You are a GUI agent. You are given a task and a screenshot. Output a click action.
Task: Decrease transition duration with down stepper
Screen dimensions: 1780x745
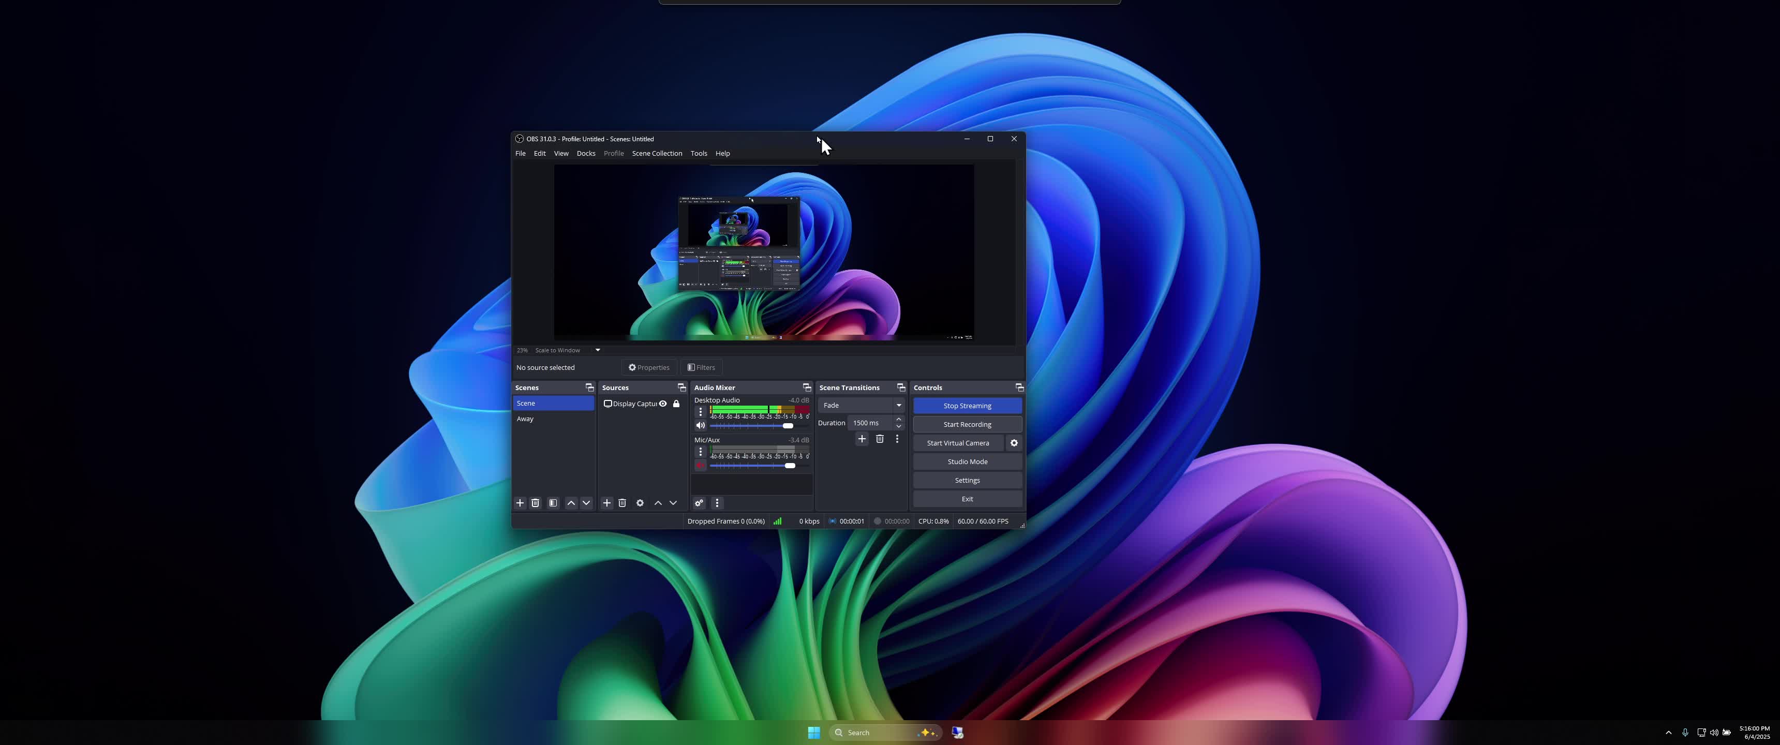898,426
